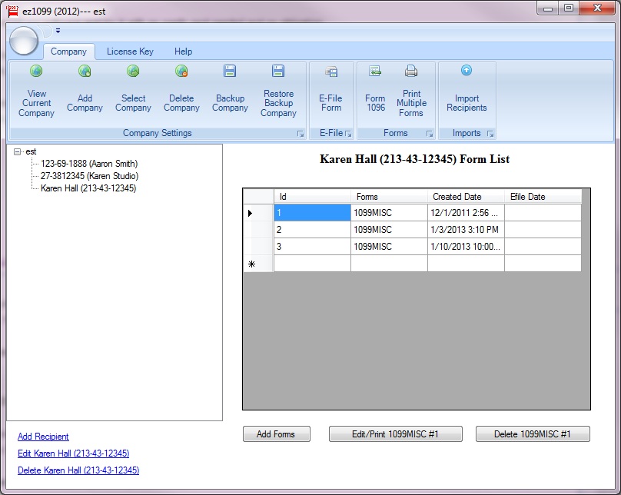Click Edit/Print 1099MISC #1 button
Image resolution: width=621 pixels, height=495 pixels.
396,434
